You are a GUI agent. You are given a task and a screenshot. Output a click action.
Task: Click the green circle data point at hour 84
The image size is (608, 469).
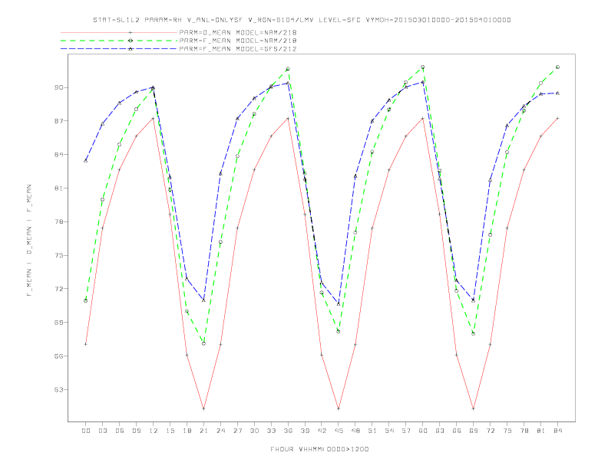[557, 67]
